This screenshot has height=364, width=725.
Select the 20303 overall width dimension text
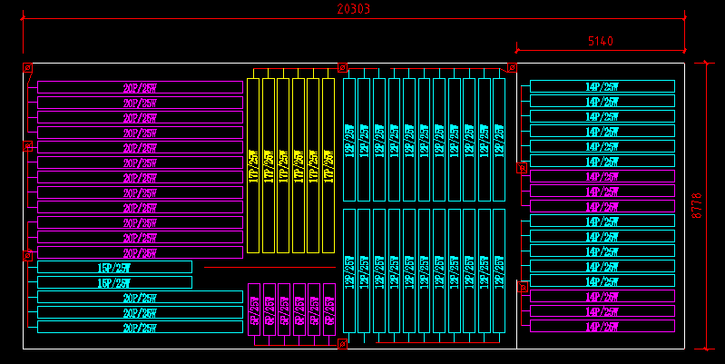pos(354,9)
